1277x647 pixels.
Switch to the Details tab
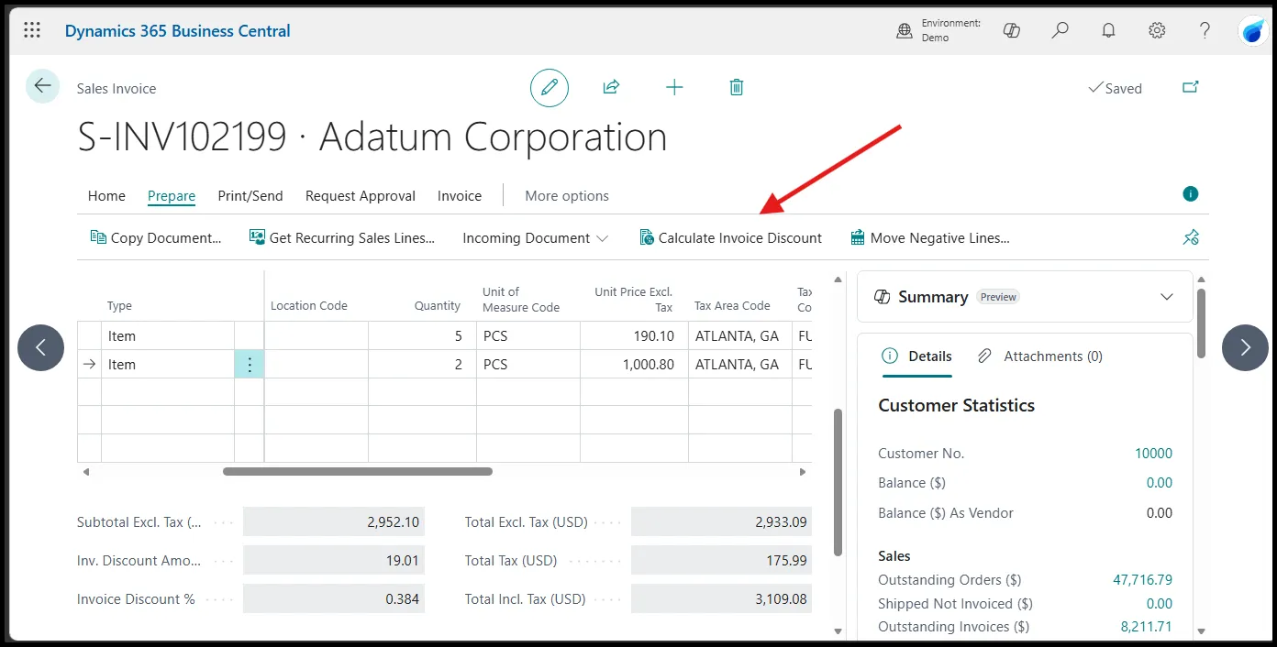pos(917,356)
